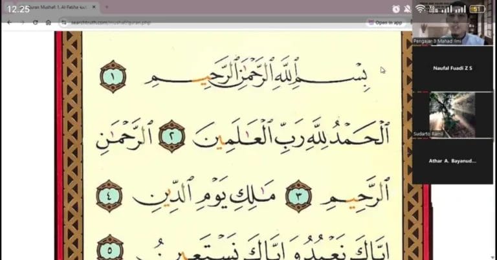Click the browser forward arrow
Image resolution: width=497 pixels, height=260 pixels.
(23, 22)
